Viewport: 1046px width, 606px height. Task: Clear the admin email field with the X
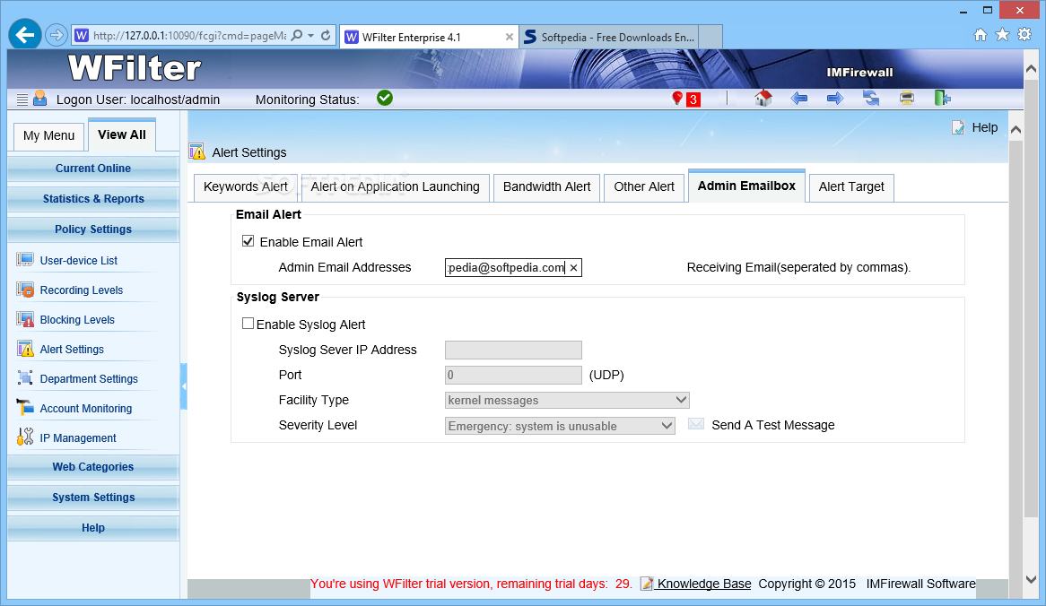pos(574,268)
